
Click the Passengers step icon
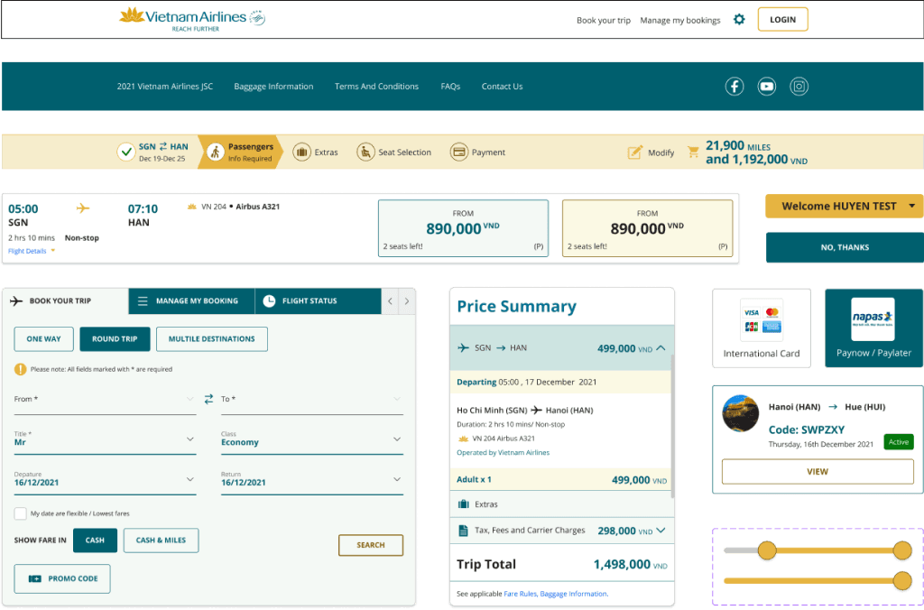click(215, 152)
